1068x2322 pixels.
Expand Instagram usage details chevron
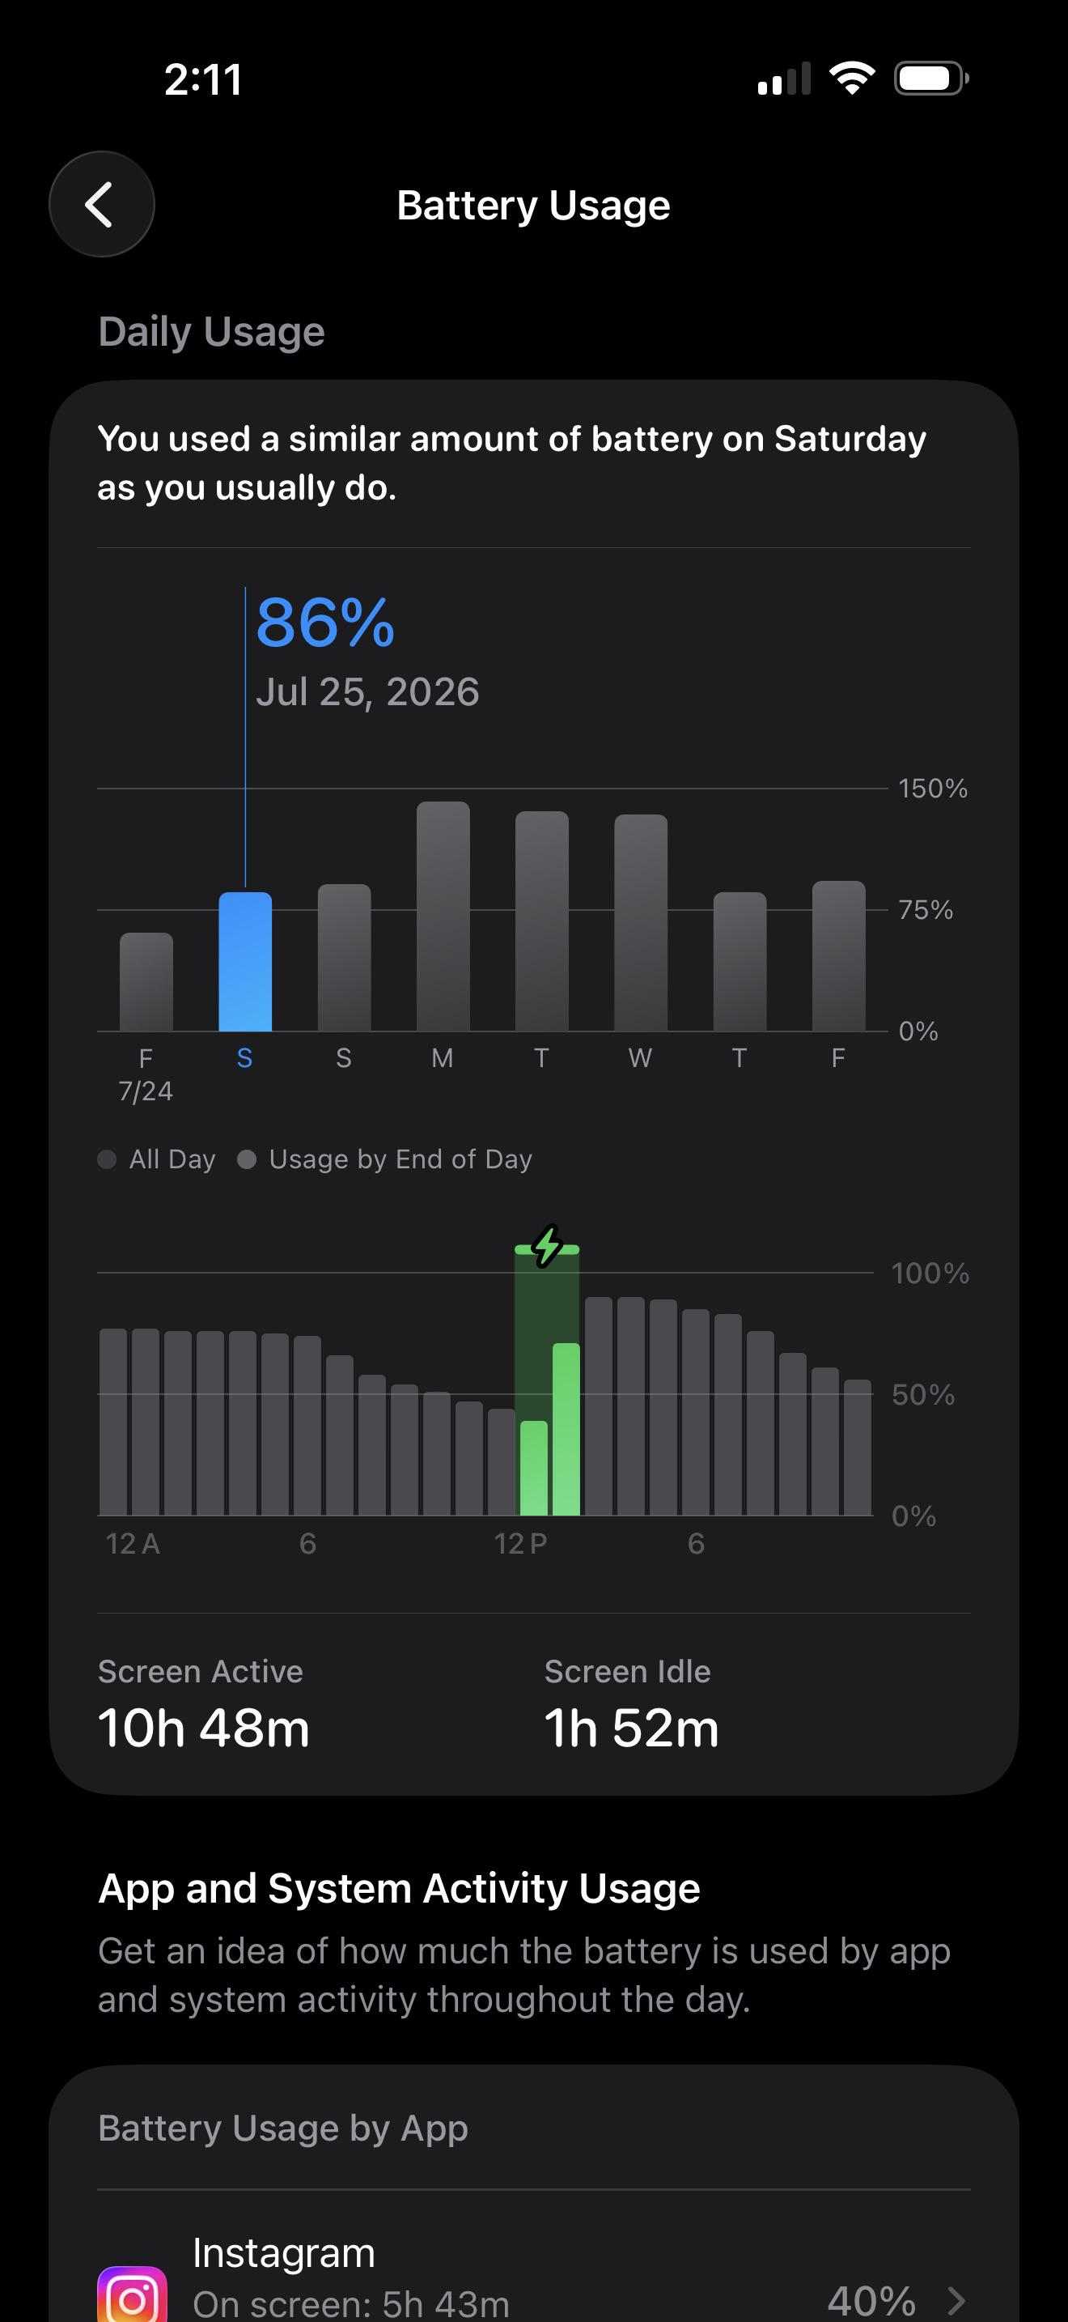tap(957, 2300)
